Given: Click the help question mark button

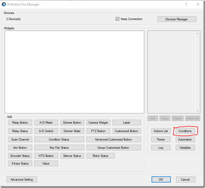Looking at the screenshot, I should pos(186,4).
